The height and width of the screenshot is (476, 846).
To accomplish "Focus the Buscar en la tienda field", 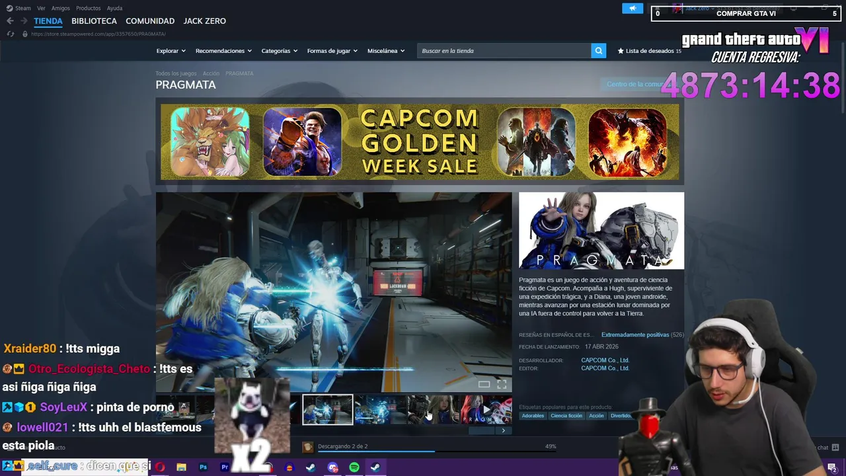I will click(x=504, y=51).
